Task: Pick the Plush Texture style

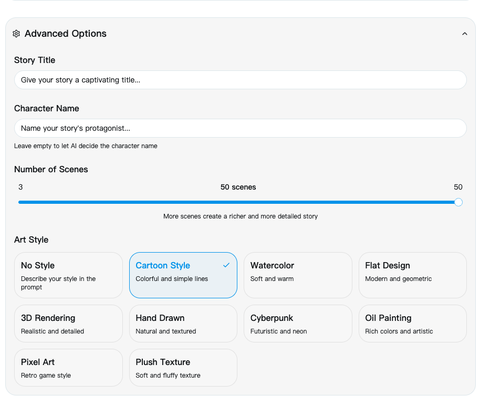Action: (183, 368)
